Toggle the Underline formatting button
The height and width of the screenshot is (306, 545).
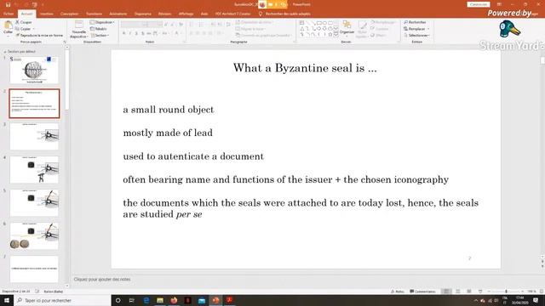pos(136,33)
